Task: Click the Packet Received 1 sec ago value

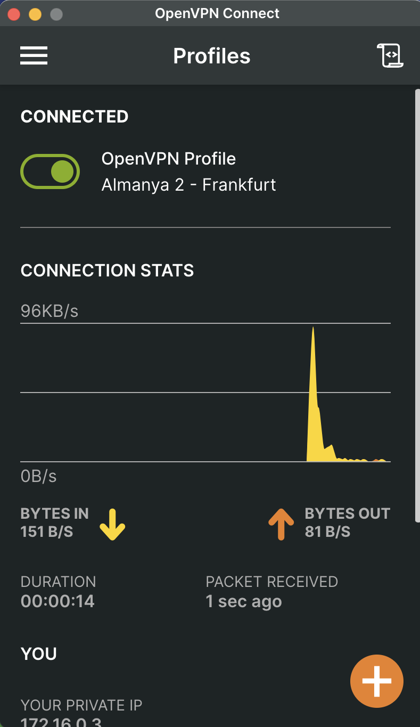Action: click(243, 602)
